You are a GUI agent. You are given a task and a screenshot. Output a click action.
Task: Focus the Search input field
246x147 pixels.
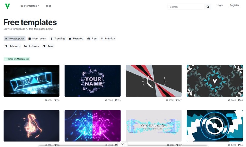(186, 7)
